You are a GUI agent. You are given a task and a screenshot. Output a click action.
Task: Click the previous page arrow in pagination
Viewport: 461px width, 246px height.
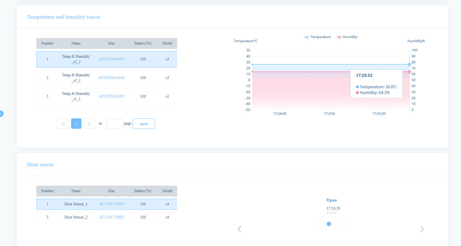[63, 123]
